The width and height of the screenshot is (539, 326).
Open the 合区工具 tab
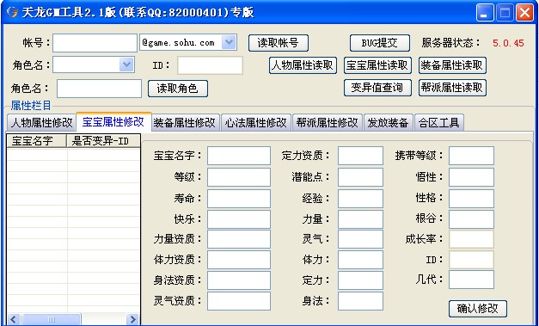439,122
